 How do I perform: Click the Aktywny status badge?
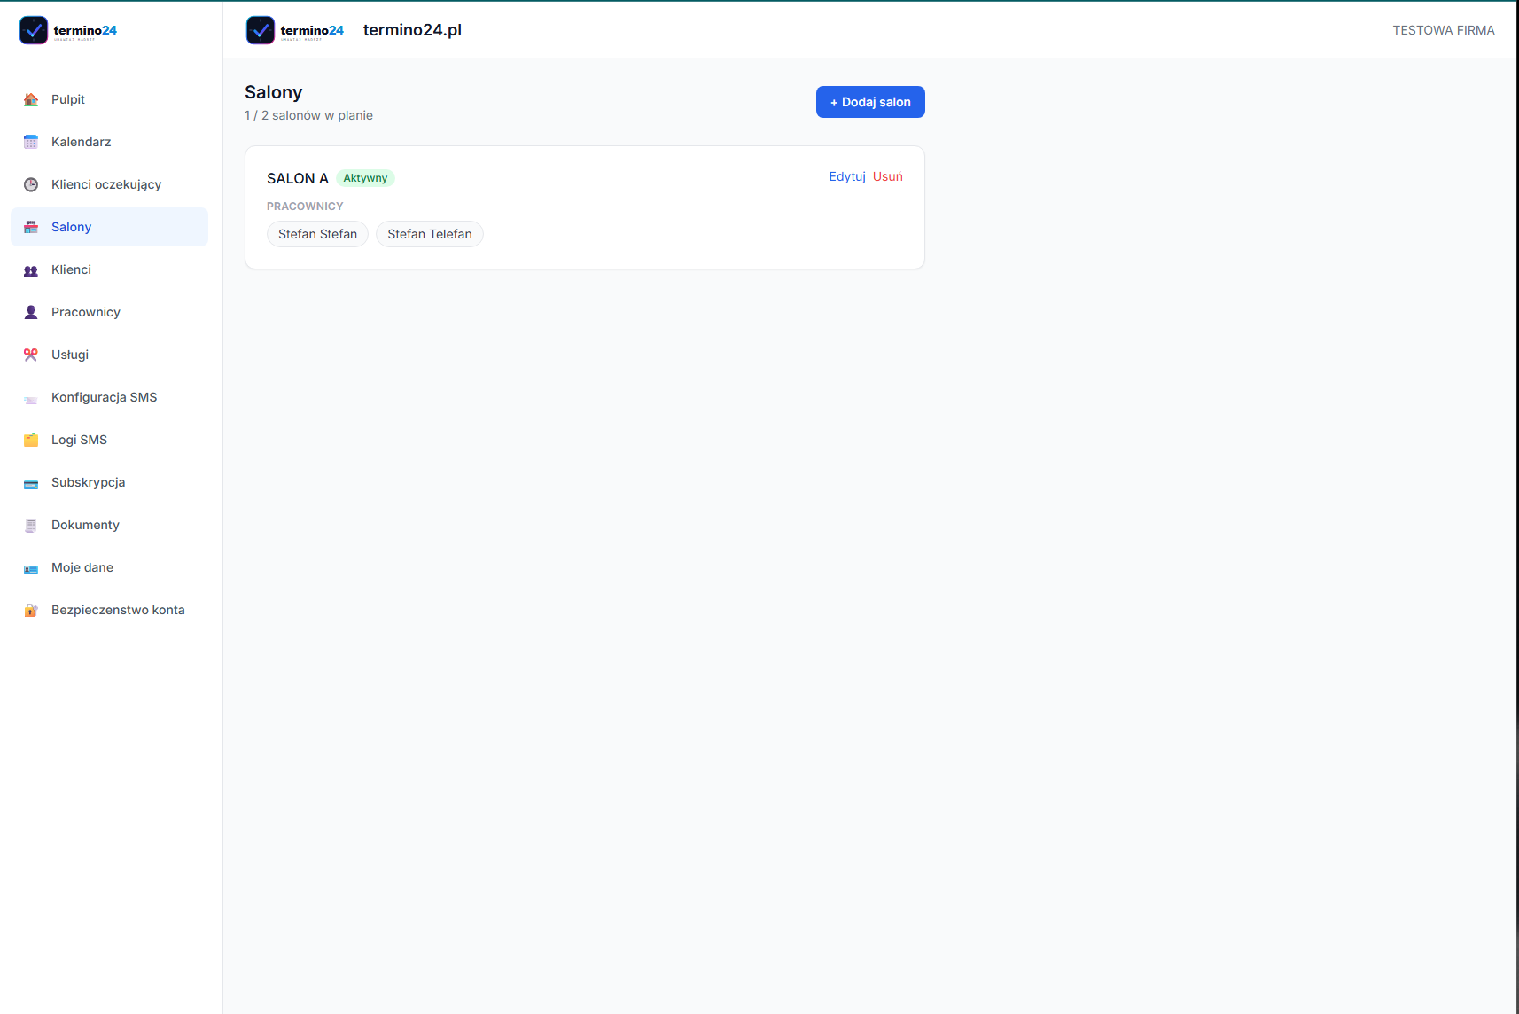pyautogui.click(x=365, y=178)
